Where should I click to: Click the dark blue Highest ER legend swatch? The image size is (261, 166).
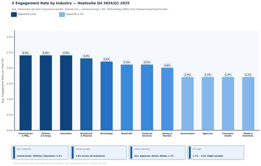point(14,15)
